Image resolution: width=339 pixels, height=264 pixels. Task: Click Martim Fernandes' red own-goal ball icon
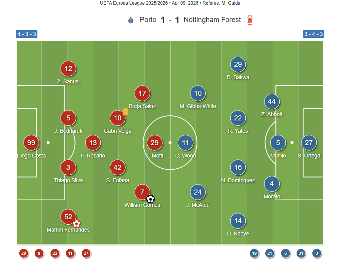(x=76, y=223)
